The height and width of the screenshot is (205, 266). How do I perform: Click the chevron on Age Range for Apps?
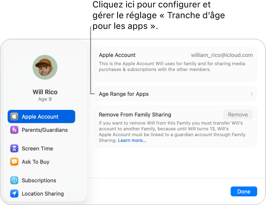point(252,94)
